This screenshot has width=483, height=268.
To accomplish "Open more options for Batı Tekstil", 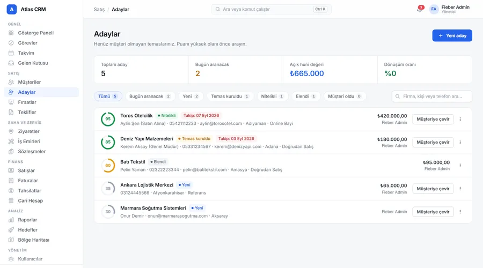I will [460, 166].
